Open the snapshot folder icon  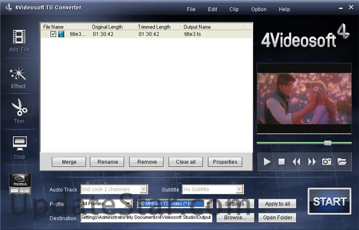pos(342,162)
